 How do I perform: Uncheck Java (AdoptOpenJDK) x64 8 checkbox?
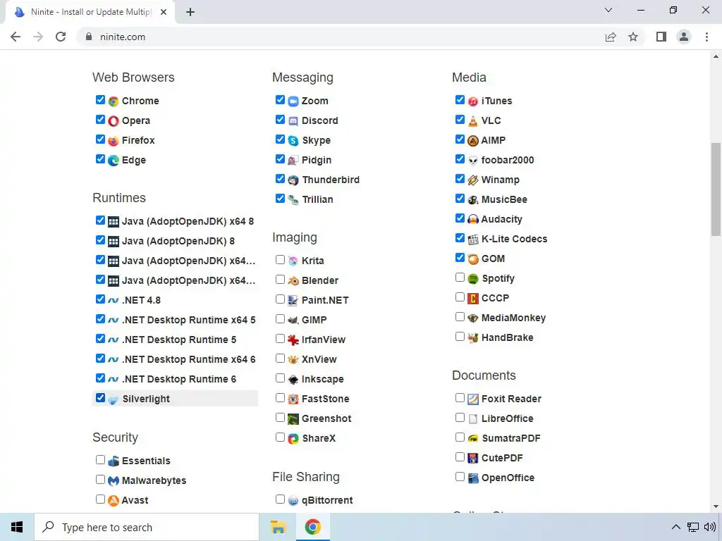pos(100,220)
